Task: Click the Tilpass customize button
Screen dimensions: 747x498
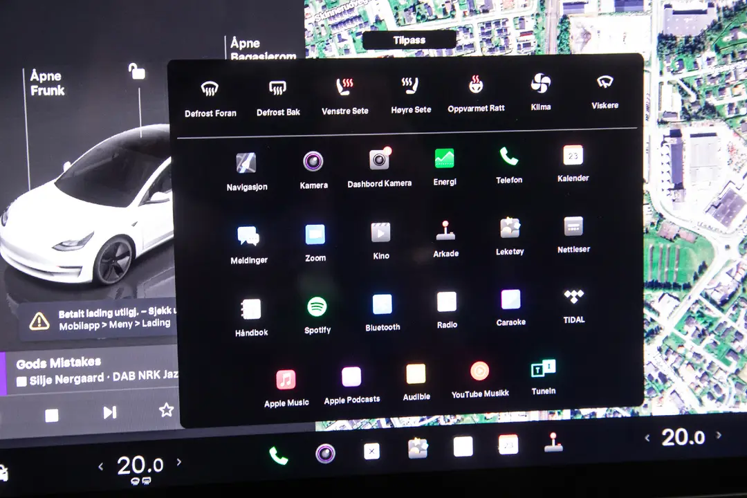Action: click(409, 40)
